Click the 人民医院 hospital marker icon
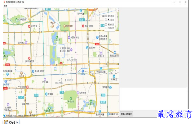Screen dimensions: 195x124 pos(29,26)
